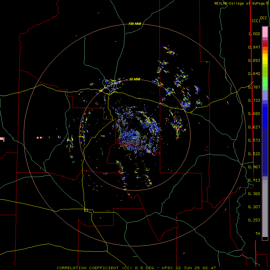Image resolution: width=270 pixels, height=270 pixels.
Task: Click the 0.253 legend value
Action: point(254,220)
